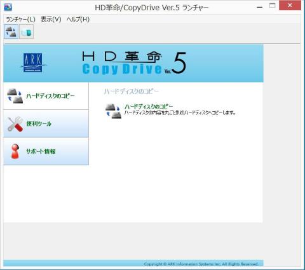Click the application icon in title bar
The height and width of the screenshot is (270, 305).
point(8,7)
